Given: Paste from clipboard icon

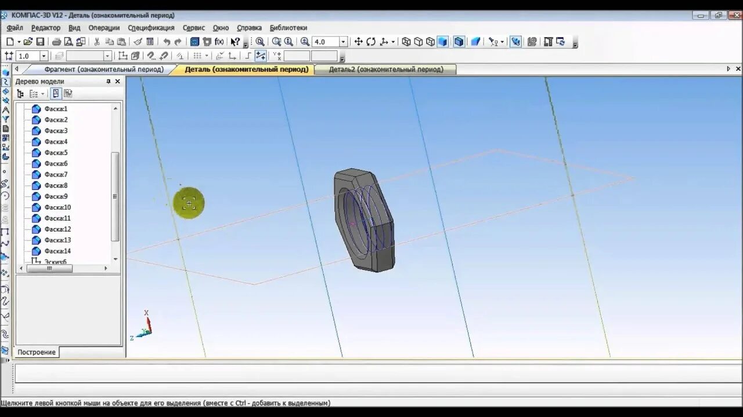Looking at the screenshot, I should [121, 42].
